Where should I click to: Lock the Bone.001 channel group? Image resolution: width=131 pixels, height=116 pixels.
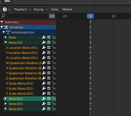[x=54, y=43]
